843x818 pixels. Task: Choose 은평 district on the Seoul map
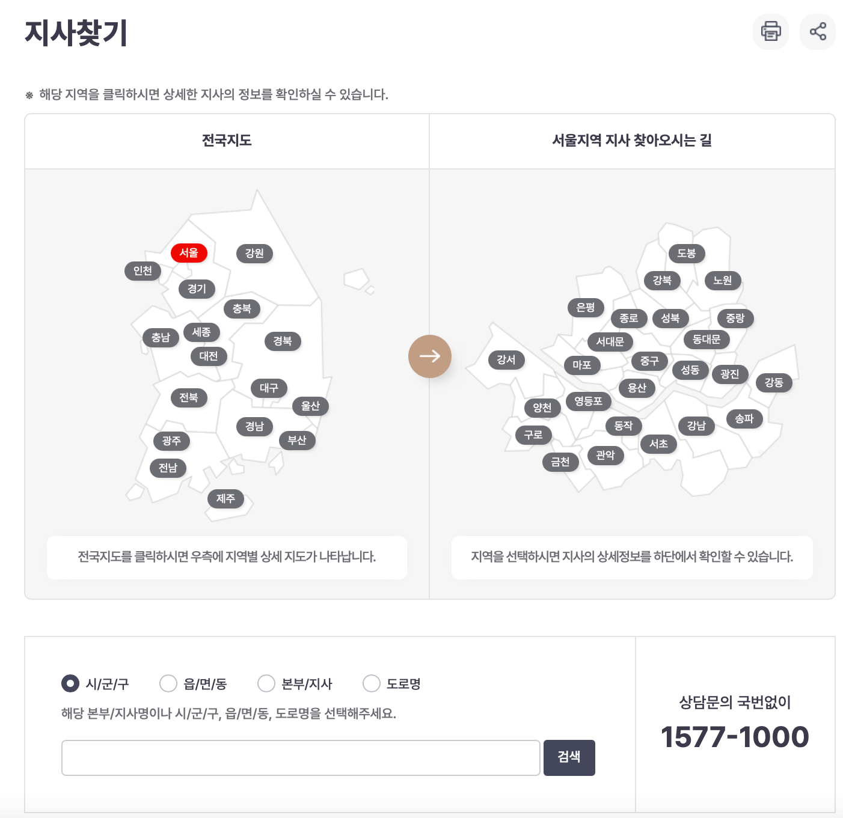[585, 308]
